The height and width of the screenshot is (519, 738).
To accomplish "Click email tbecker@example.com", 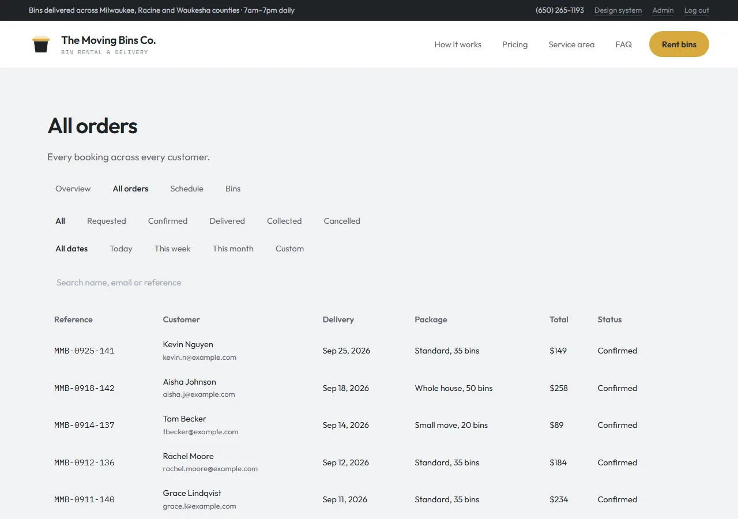I will tap(200, 431).
